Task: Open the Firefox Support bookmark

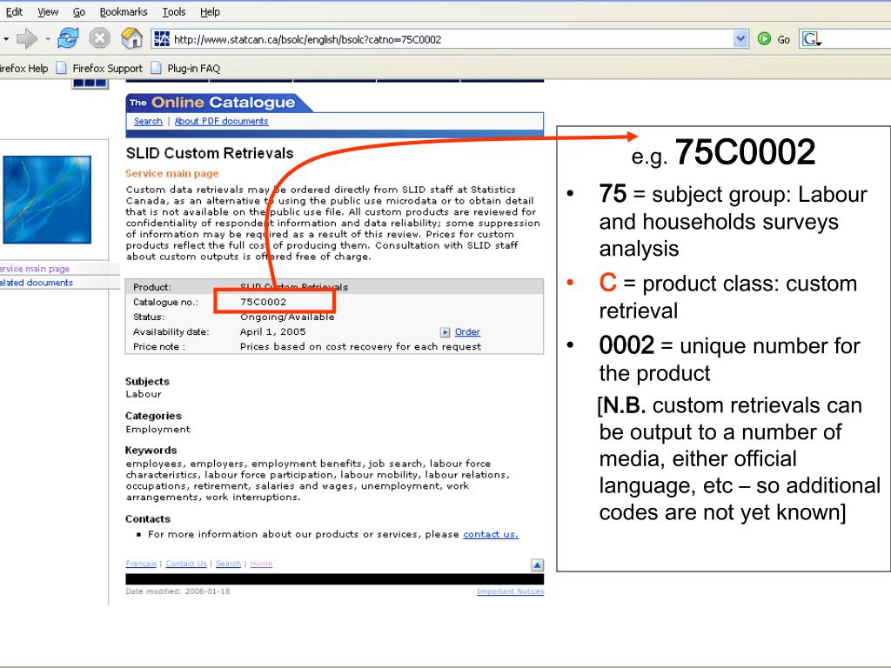Action: click(99, 68)
